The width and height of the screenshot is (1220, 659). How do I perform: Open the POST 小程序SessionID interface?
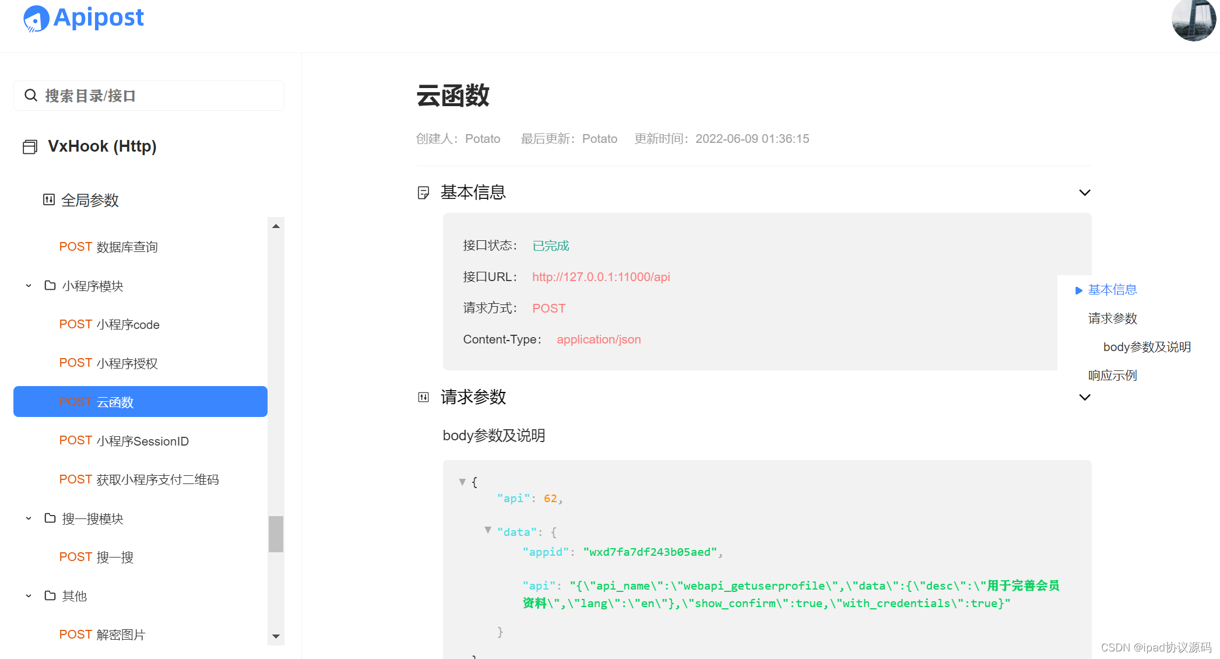click(124, 441)
